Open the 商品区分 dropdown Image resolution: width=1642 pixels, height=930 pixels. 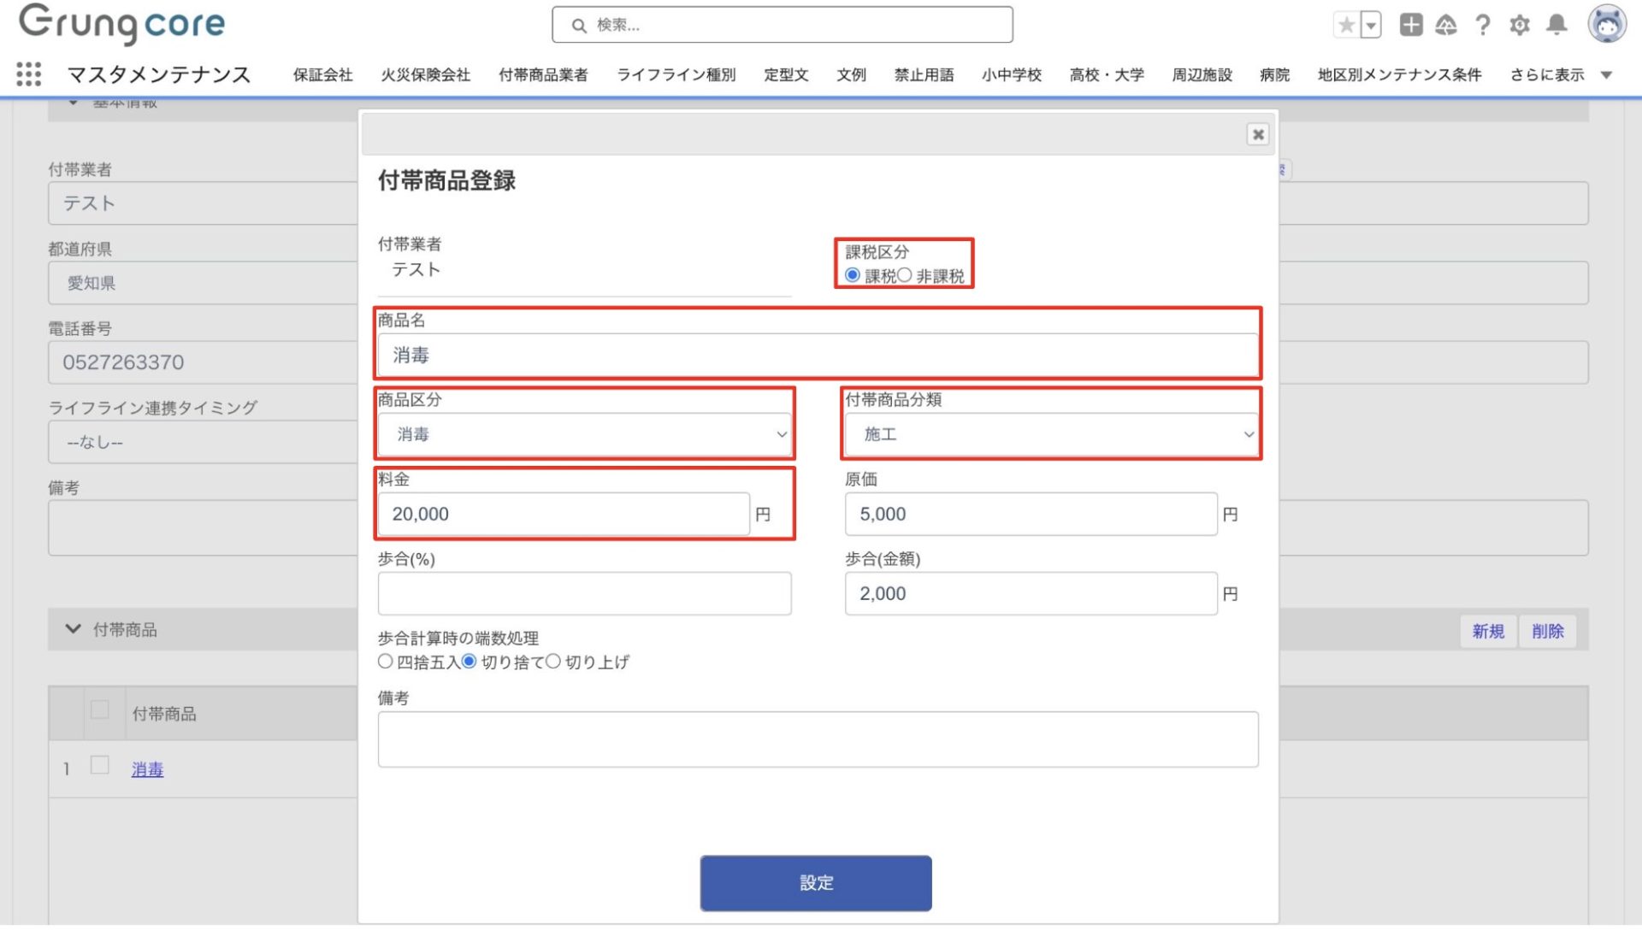[x=585, y=434]
